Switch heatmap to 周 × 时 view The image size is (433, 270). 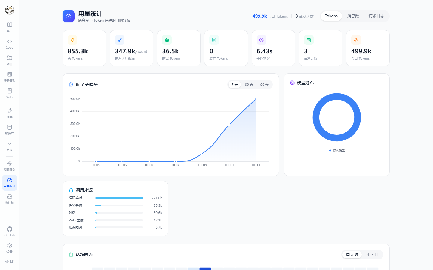352,255
